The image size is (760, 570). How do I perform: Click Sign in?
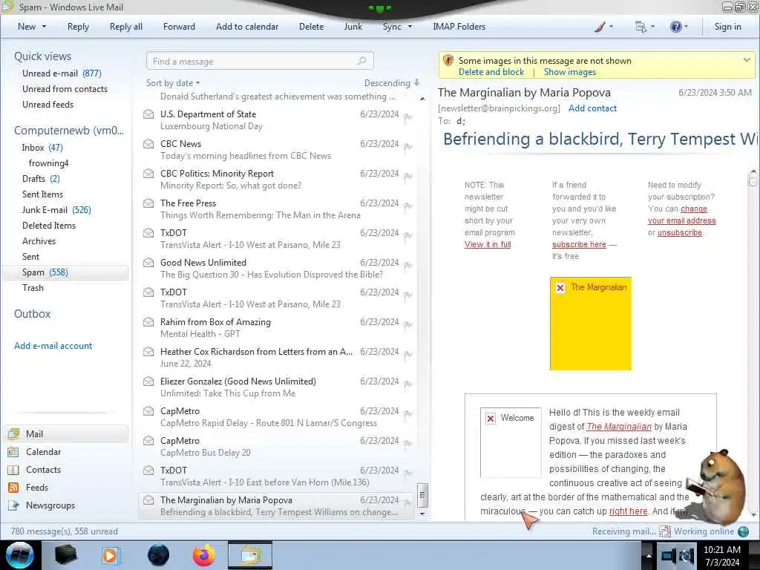click(727, 27)
